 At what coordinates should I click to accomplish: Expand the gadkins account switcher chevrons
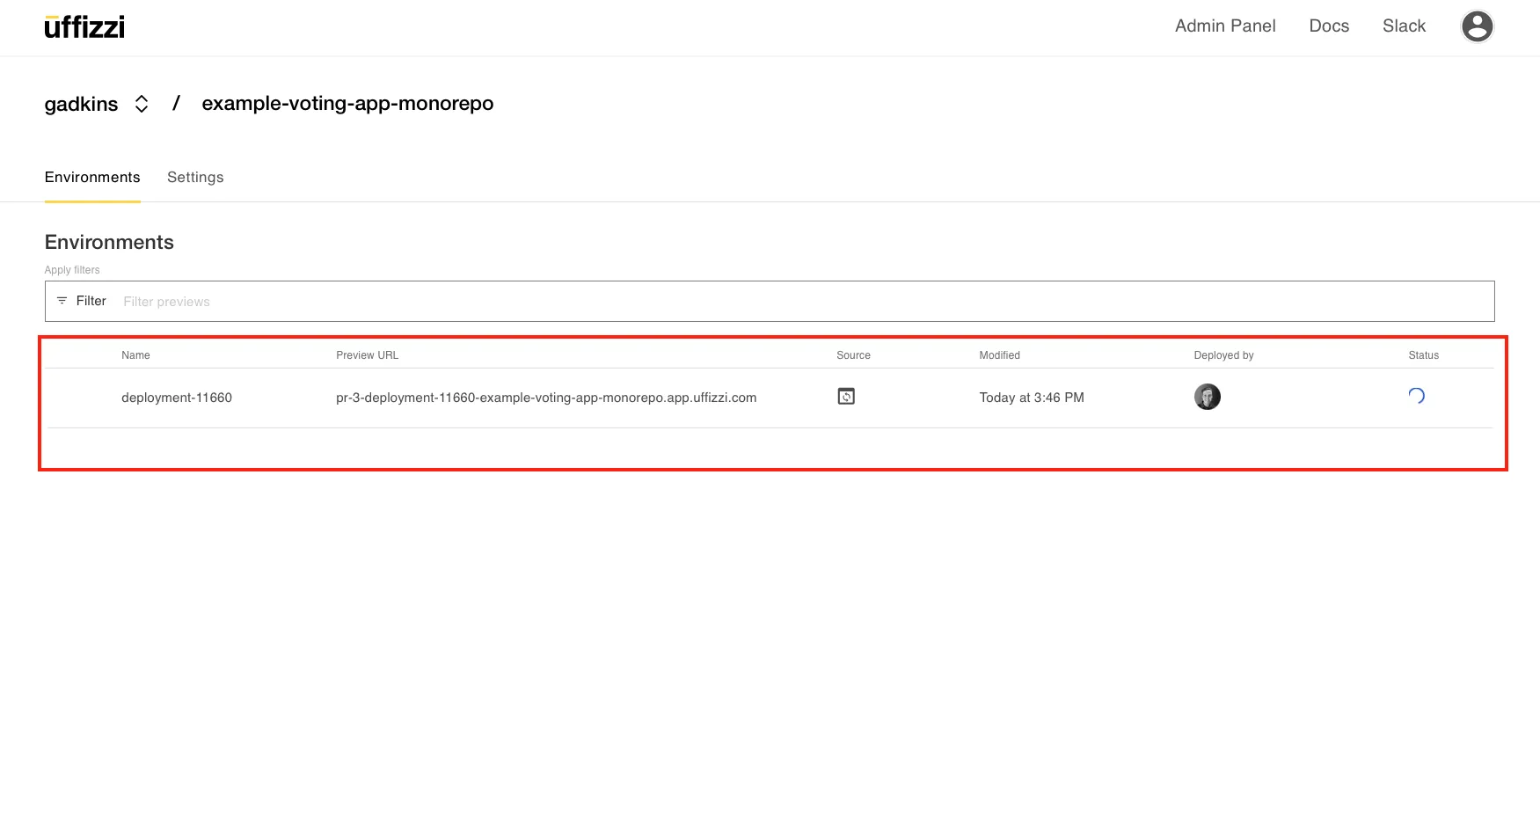pos(142,104)
